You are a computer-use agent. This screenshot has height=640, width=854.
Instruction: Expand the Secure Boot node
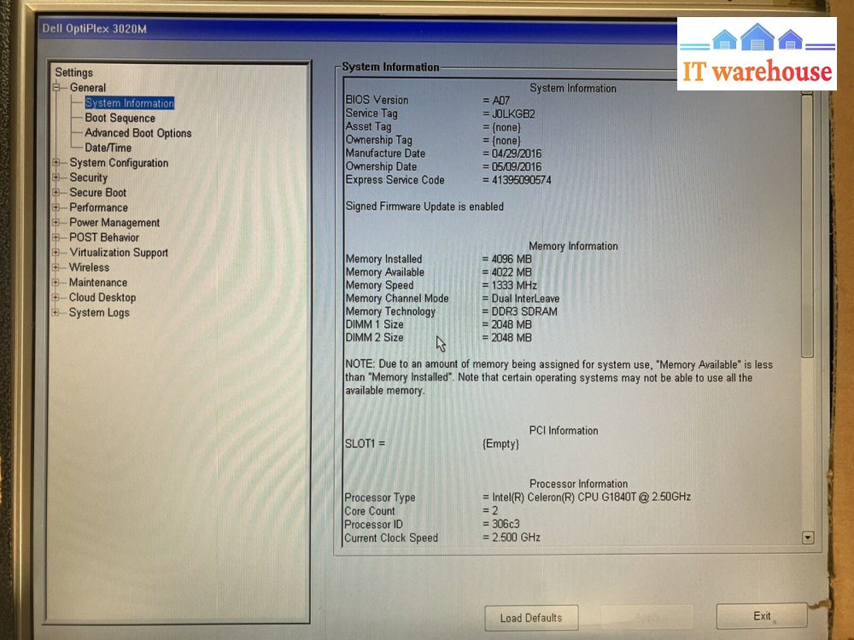56,193
